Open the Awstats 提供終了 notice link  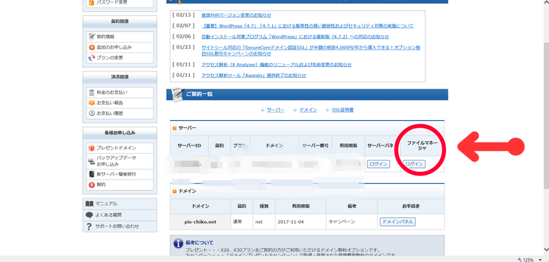click(x=254, y=75)
